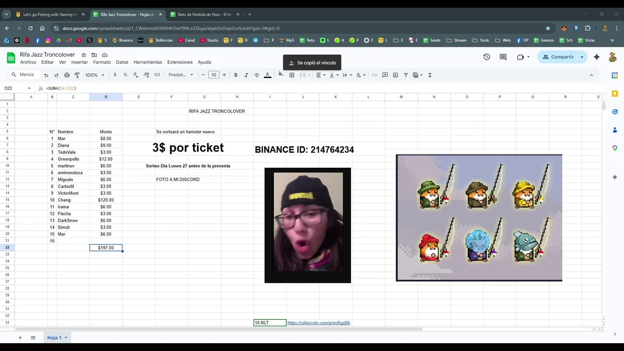Open the Archivo menu
The height and width of the screenshot is (351, 624).
coord(28,62)
